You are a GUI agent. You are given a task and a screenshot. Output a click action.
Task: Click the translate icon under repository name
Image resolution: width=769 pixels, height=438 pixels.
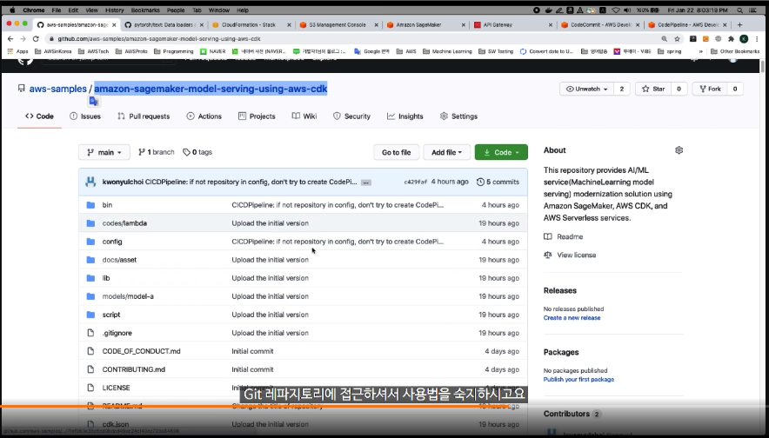[x=94, y=101]
